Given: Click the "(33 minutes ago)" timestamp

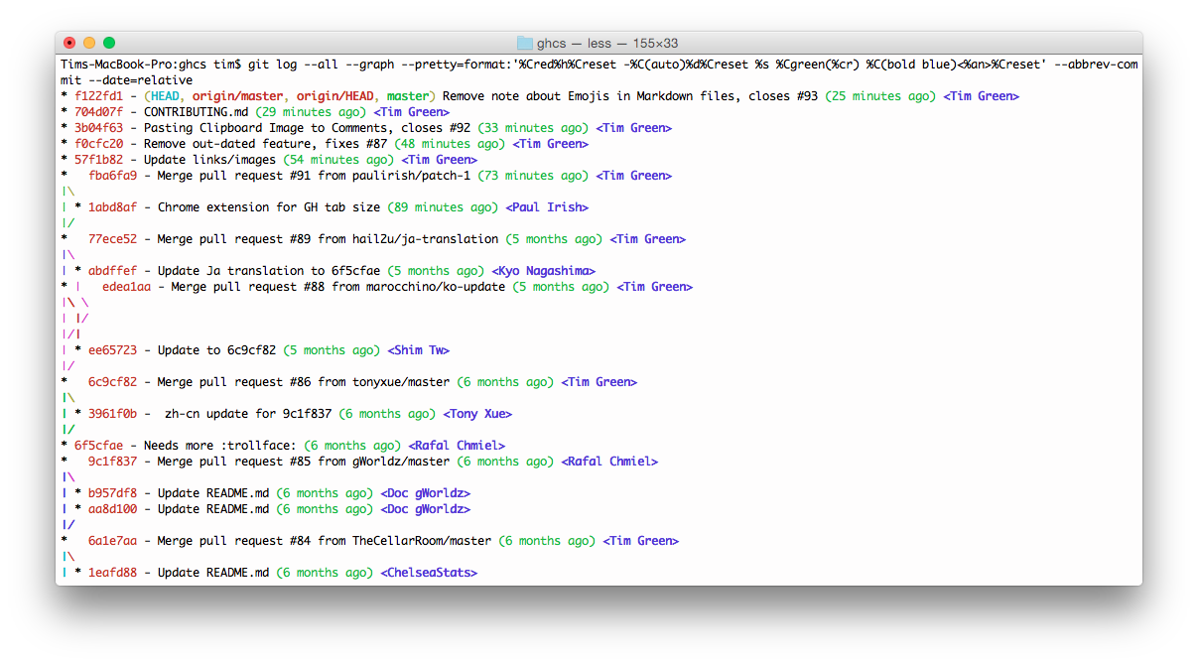Looking at the screenshot, I should 534,128.
